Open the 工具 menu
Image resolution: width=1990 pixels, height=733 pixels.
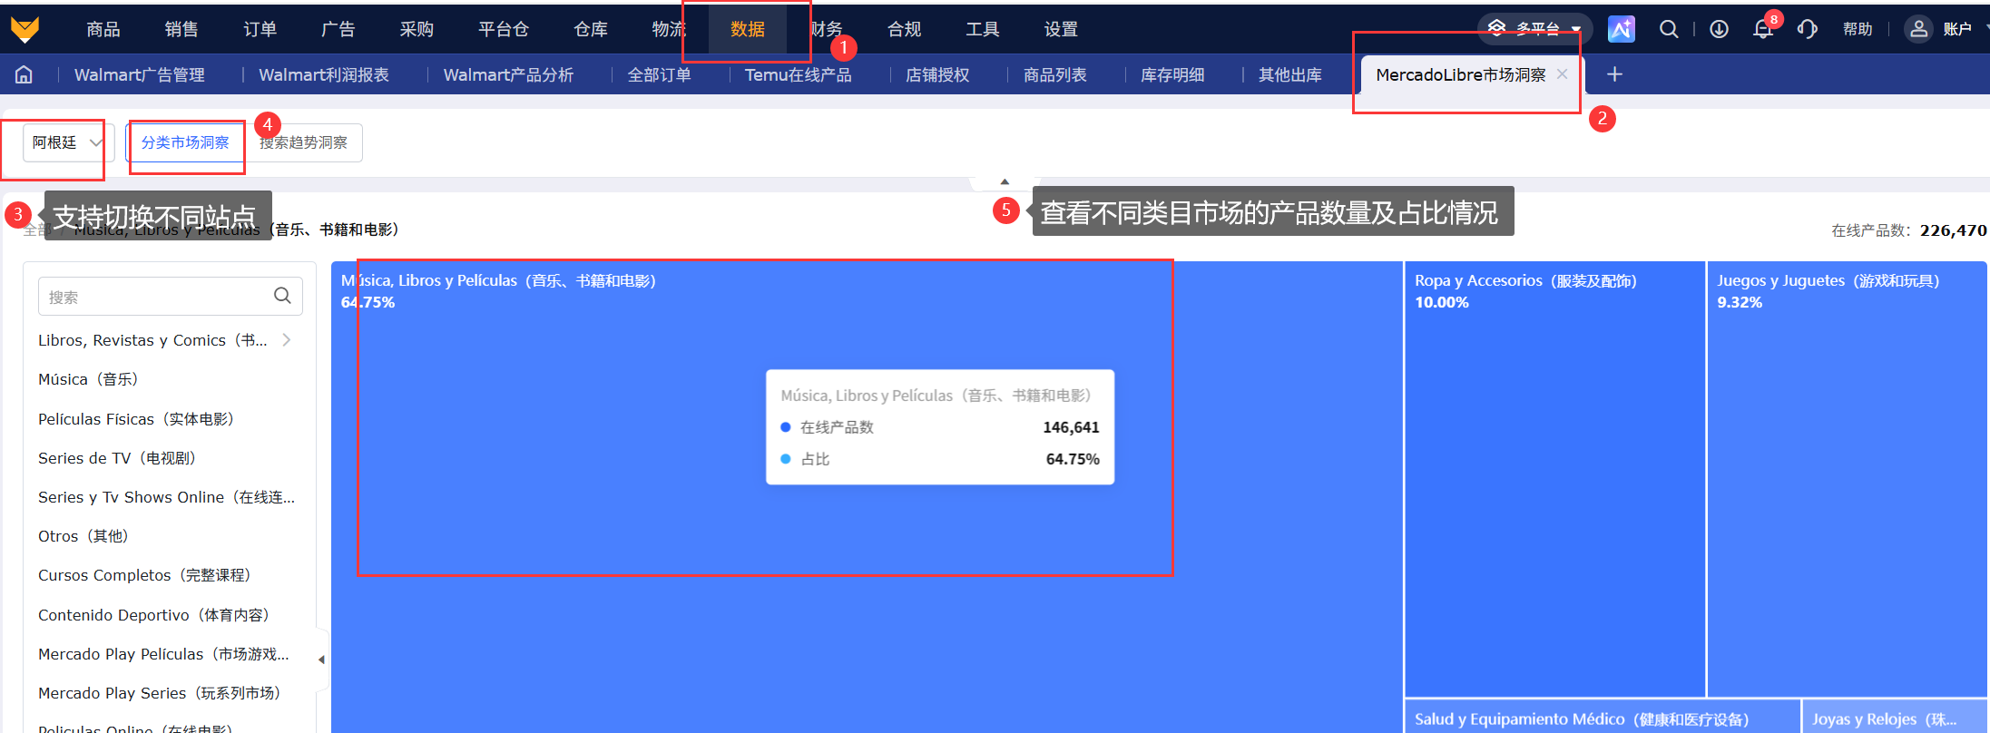click(983, 29)
